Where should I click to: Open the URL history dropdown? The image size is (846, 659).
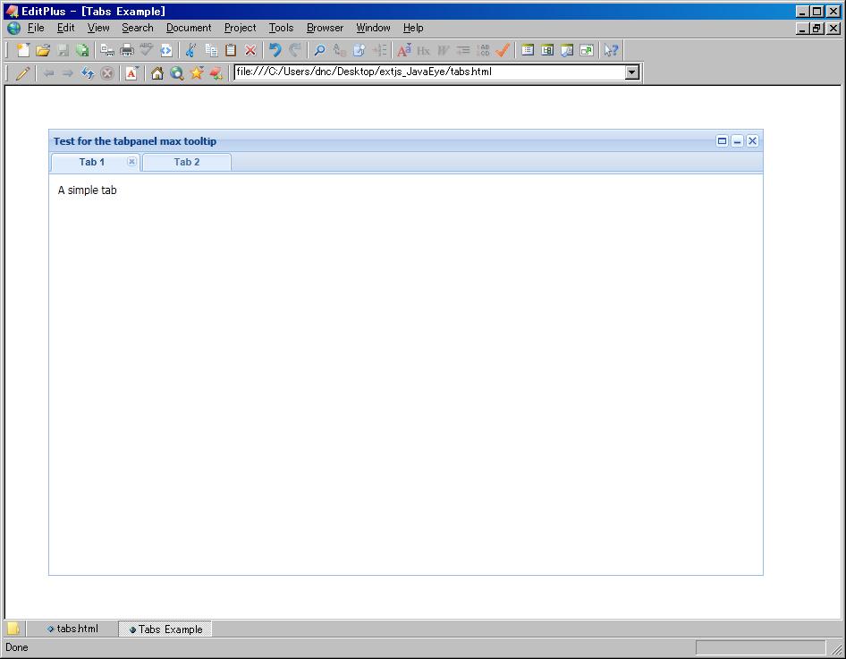[x=632, y=72]
